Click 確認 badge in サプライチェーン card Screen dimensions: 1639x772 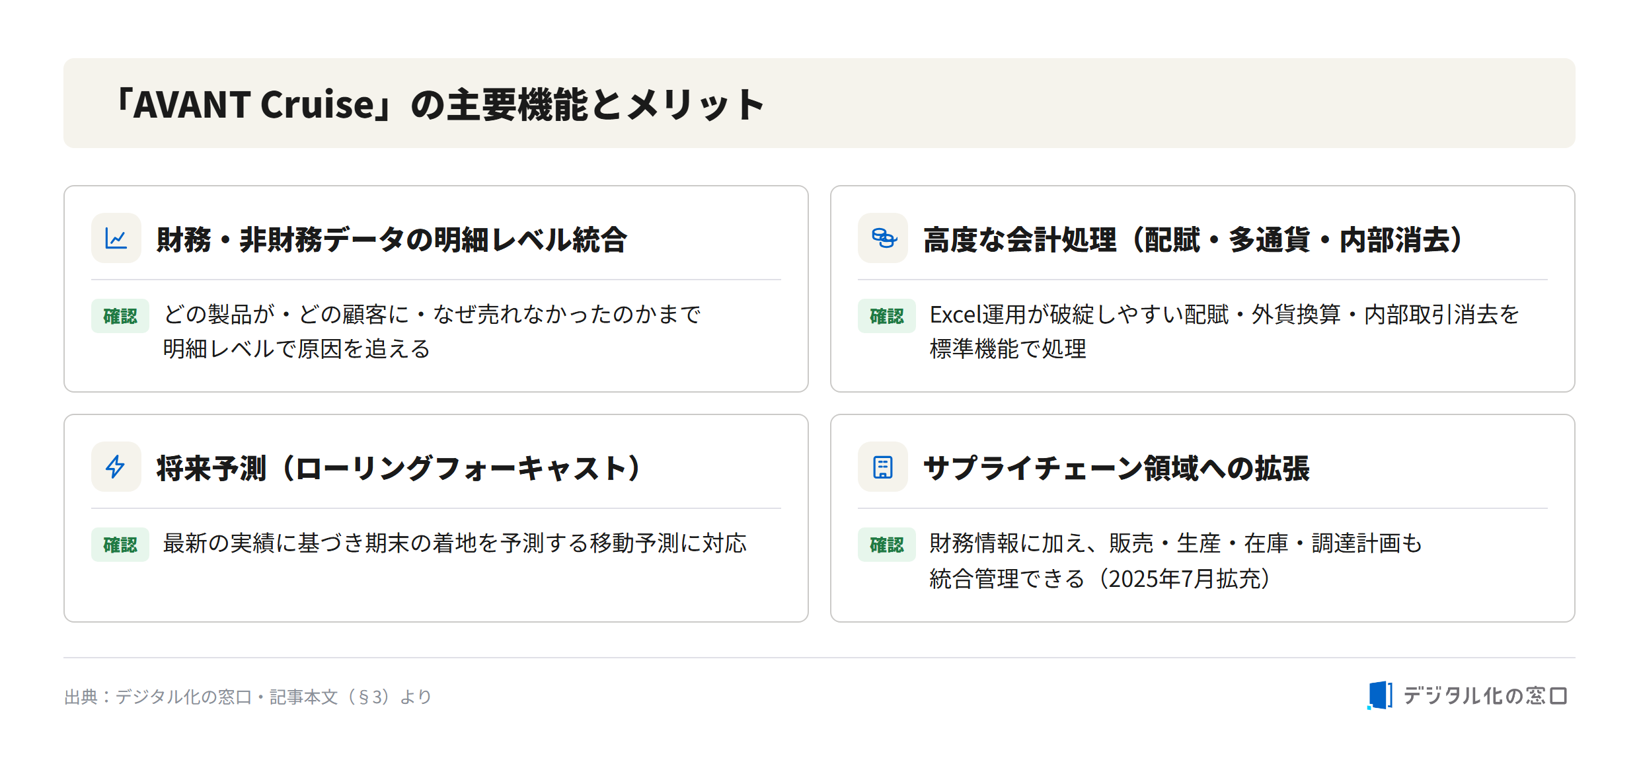887,545
